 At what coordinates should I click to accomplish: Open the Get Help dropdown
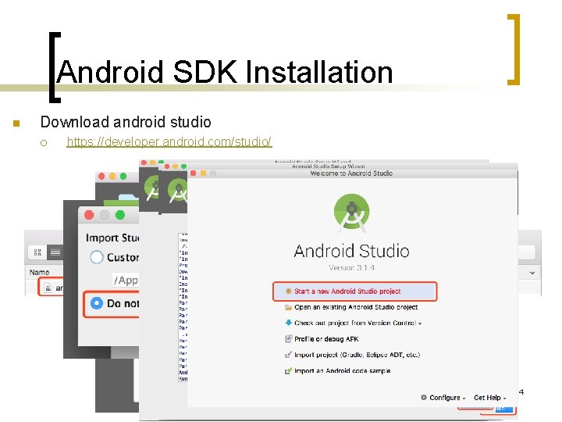pyautogui.click(x=489, y=398)
